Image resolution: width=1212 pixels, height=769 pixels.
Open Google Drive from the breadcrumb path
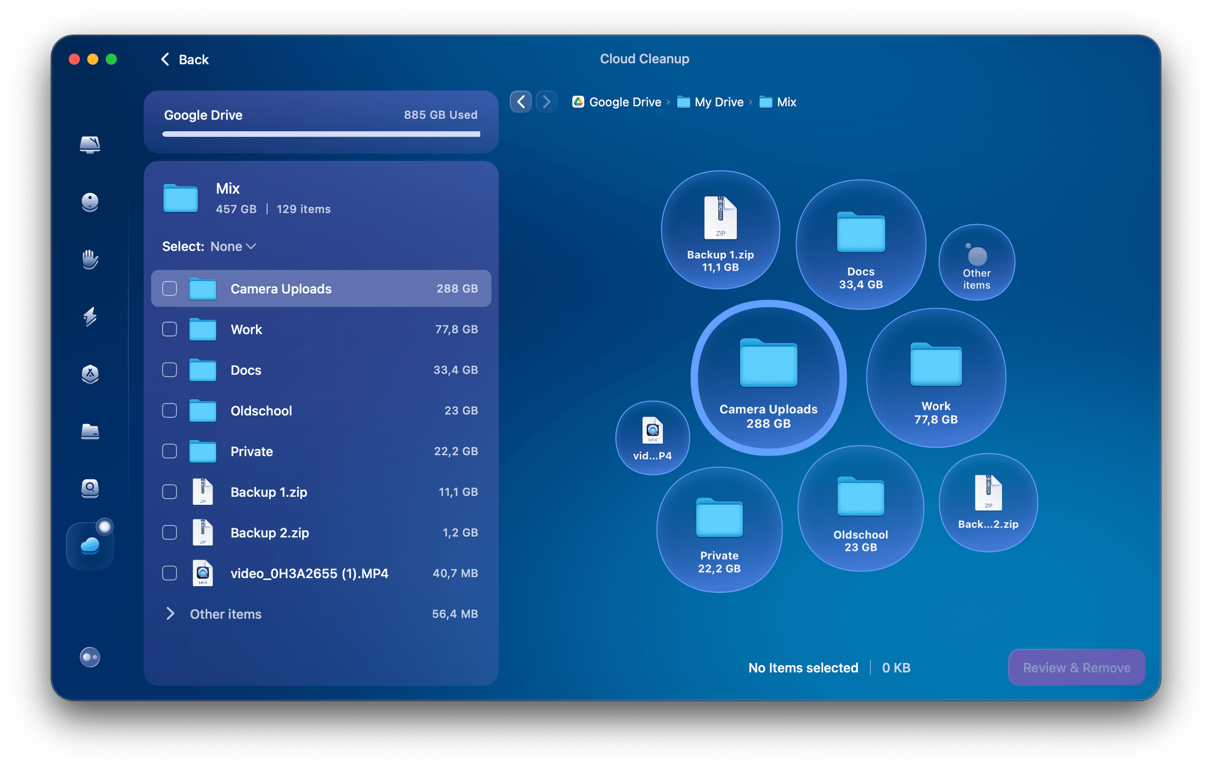(x=625, y=102)
